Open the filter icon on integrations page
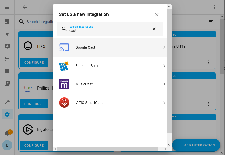This screenshot has width=225, height=155. pyautogui.click(x=211, y=22)
